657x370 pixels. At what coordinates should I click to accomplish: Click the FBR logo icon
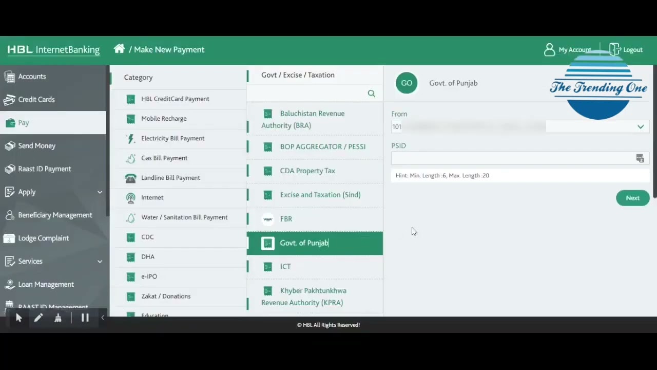[x=267, y=219]
